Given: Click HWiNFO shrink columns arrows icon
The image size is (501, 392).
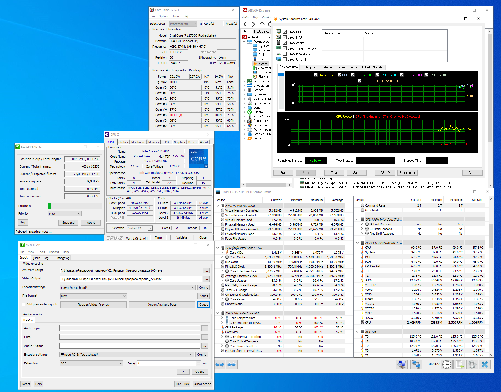Looking at the screenshot, I should point(232,364).
